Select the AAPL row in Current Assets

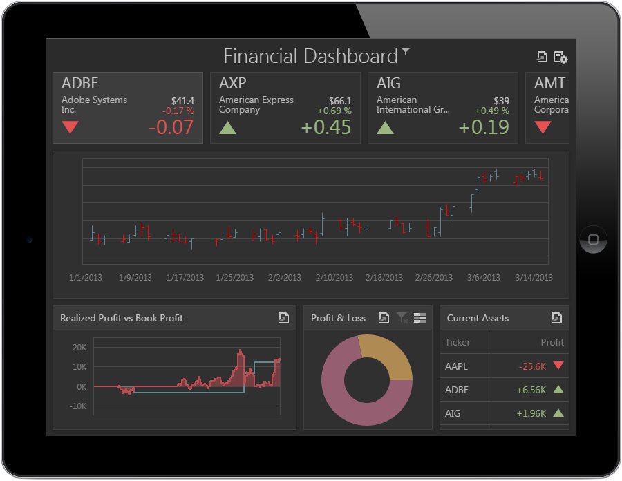click(505, 366)
